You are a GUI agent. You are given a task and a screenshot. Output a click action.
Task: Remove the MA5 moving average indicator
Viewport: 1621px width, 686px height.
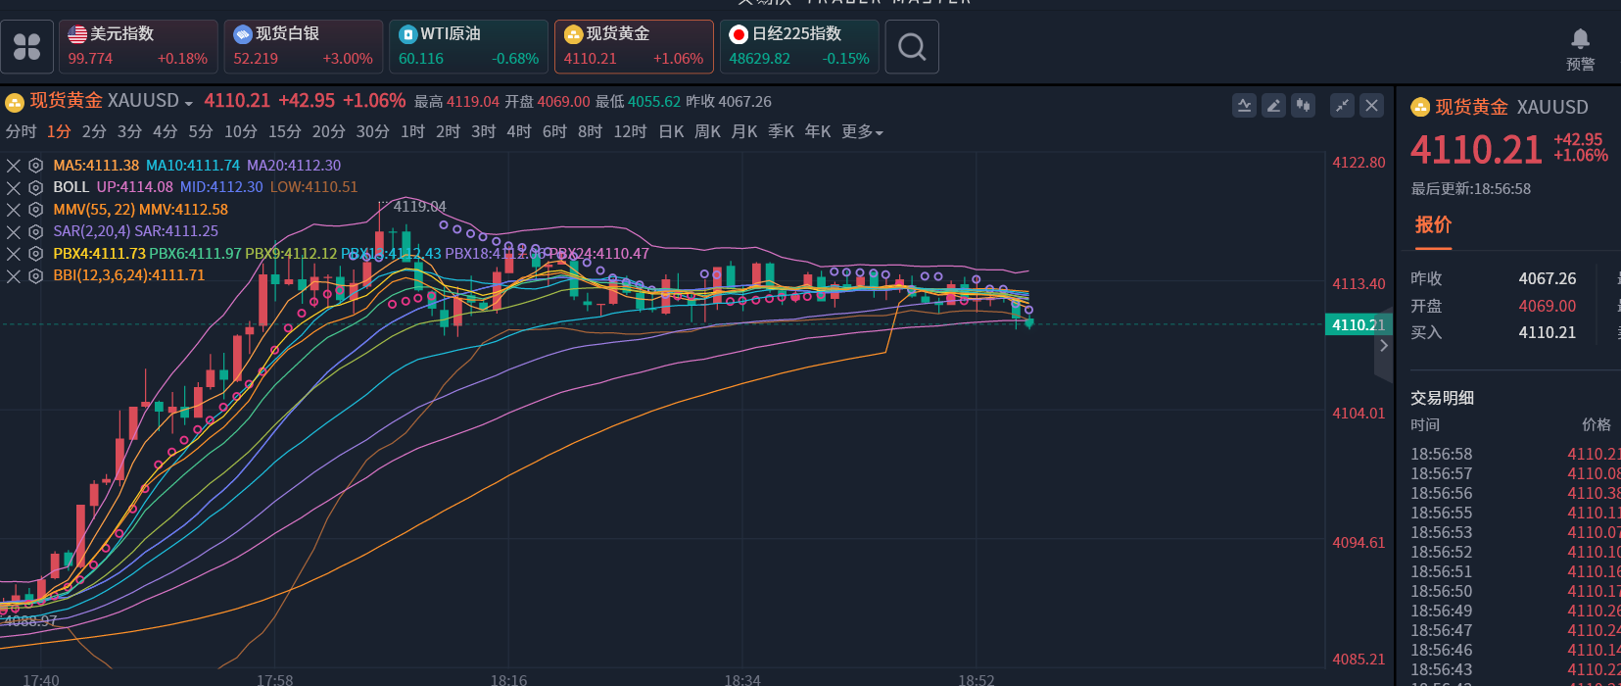click(x=14, y=166)
